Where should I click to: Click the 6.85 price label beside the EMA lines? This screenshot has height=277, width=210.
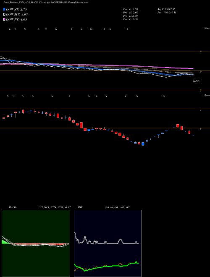[x=197, y=81]
